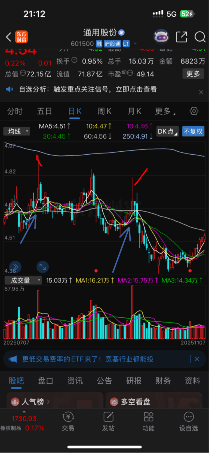Switch to the 研报 tab

(134, 381)
